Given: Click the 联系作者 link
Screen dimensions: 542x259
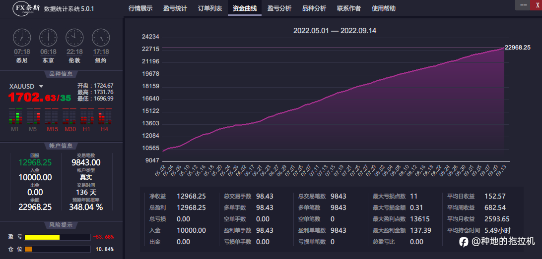Looking at the screenshot, I should click(349, 8).
